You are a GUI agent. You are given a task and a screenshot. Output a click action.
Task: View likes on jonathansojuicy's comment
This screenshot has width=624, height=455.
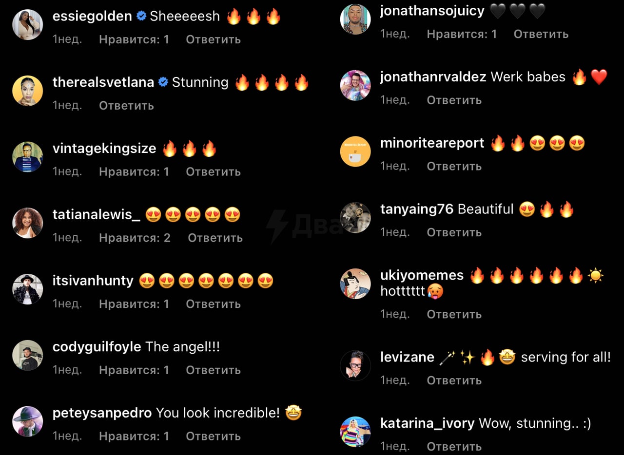(x=462, y=34)
